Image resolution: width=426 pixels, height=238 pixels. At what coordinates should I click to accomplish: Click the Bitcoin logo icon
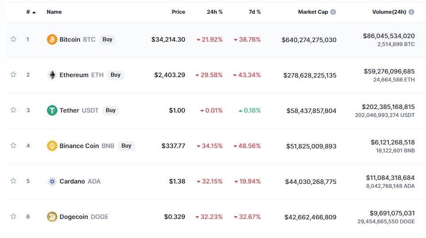52,39
